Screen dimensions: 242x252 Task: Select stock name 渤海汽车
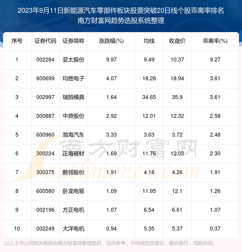(x=74, y=135)
